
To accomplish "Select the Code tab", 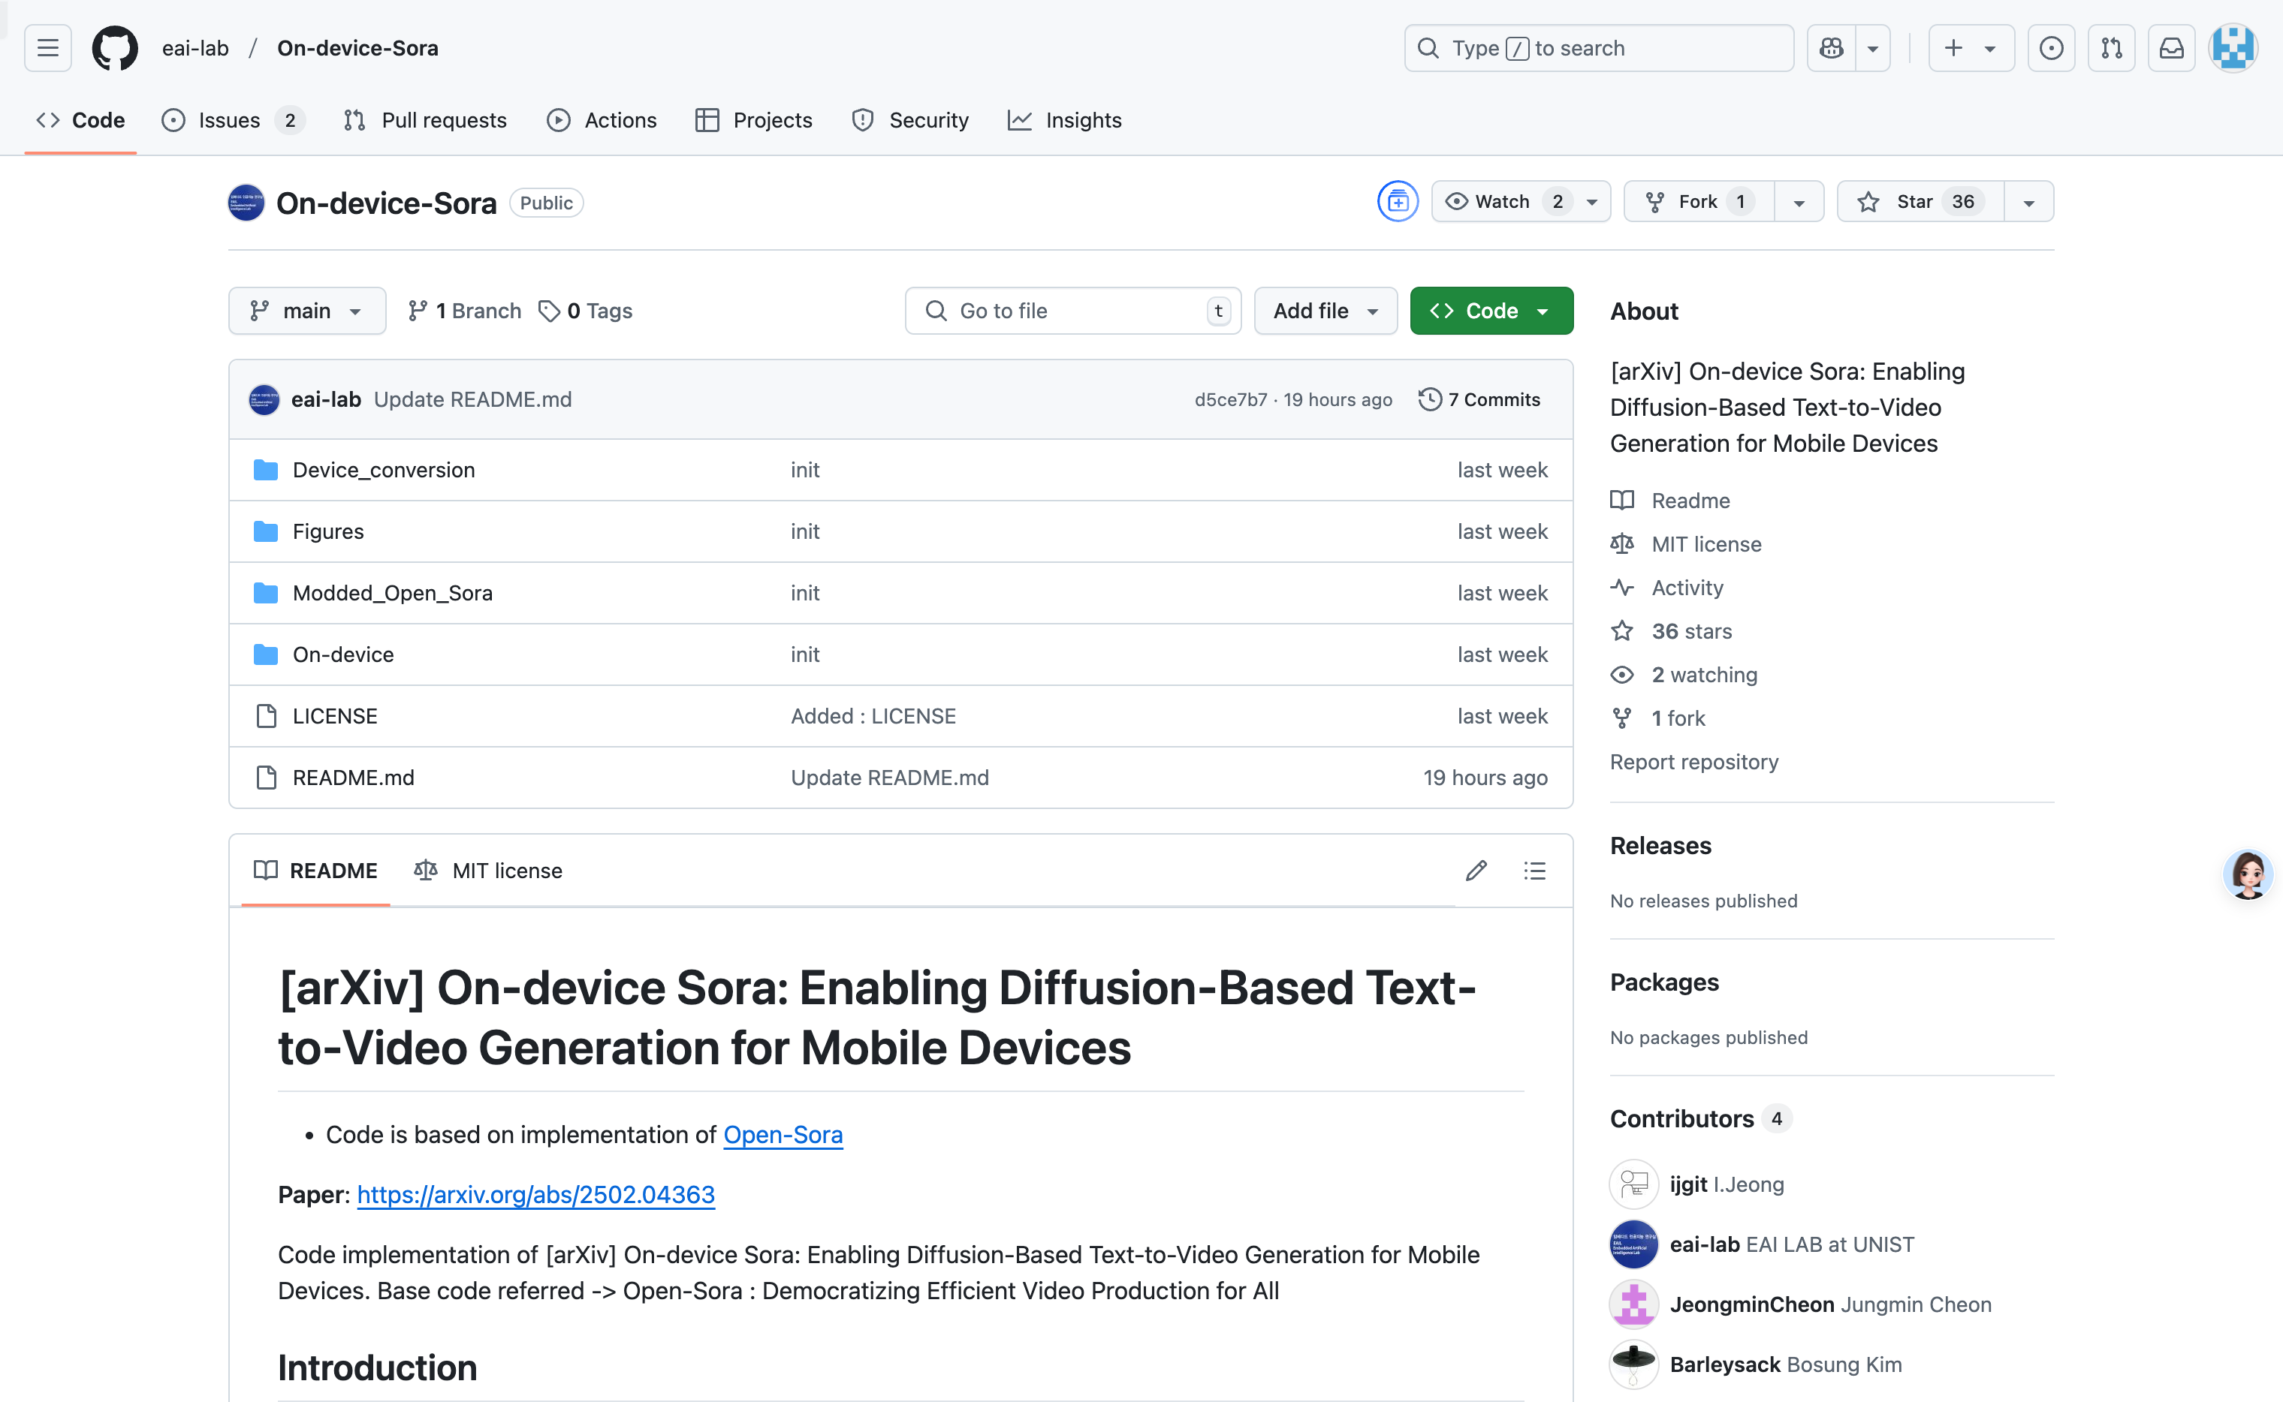I will coord(80,121).
